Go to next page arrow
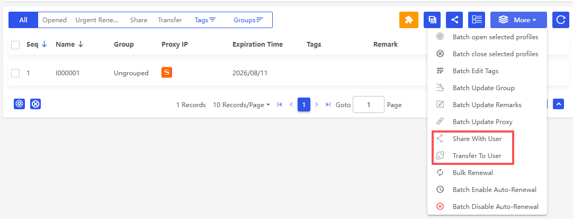 317,104
